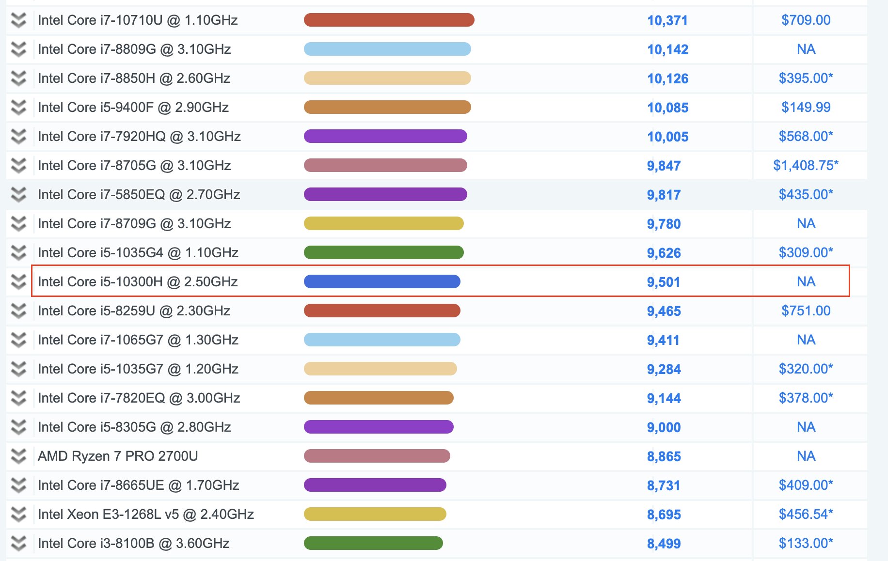
Task: Click the green bar for i3-8100B
Action: 373,543
